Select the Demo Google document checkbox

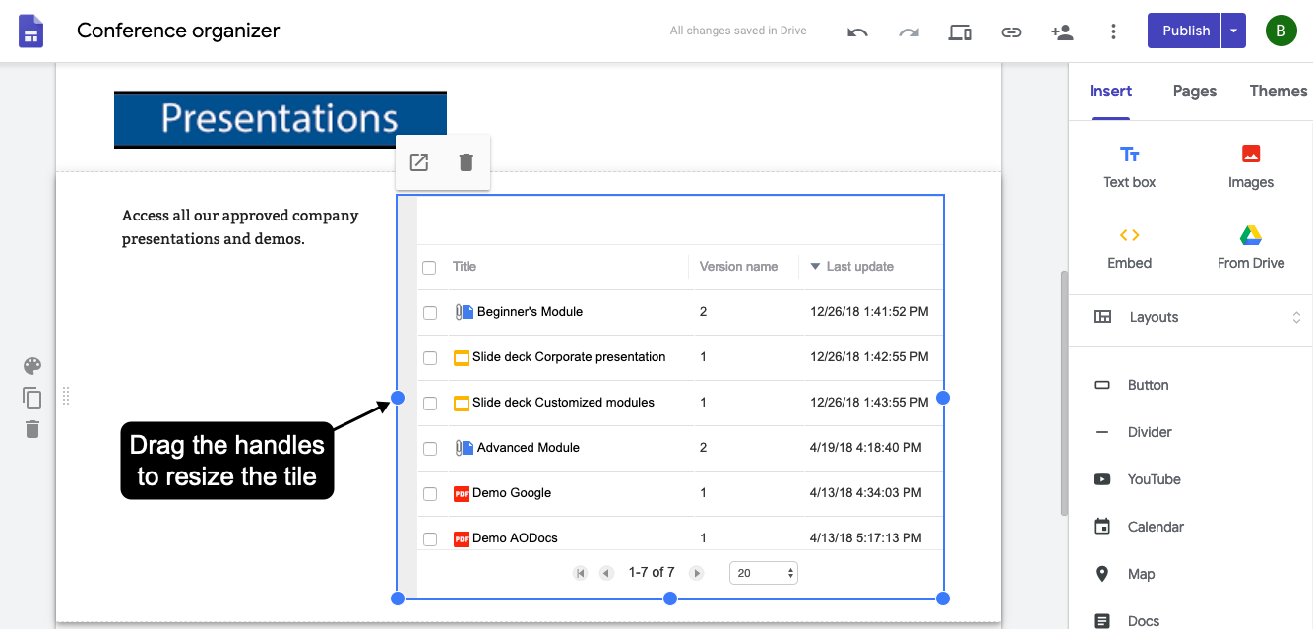430,493
